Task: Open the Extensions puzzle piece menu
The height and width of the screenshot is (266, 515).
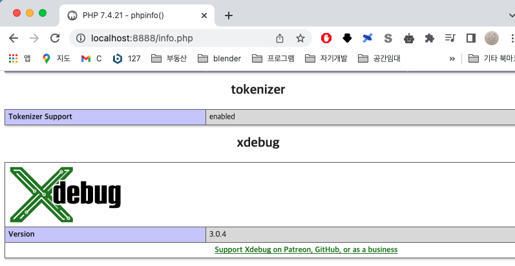Action: (429, 38)
